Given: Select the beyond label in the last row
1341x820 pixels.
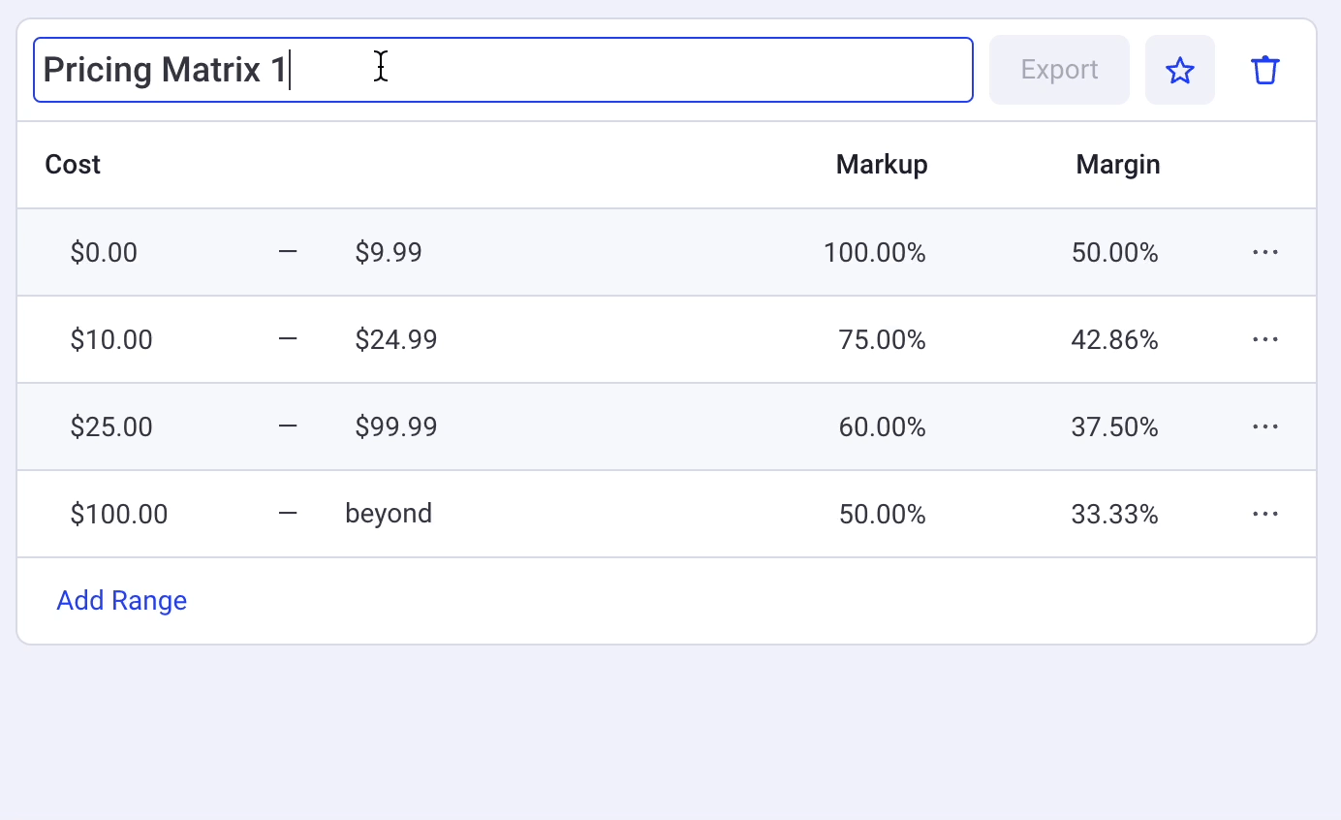Looking at the screenshot, I should click(388, 513).
